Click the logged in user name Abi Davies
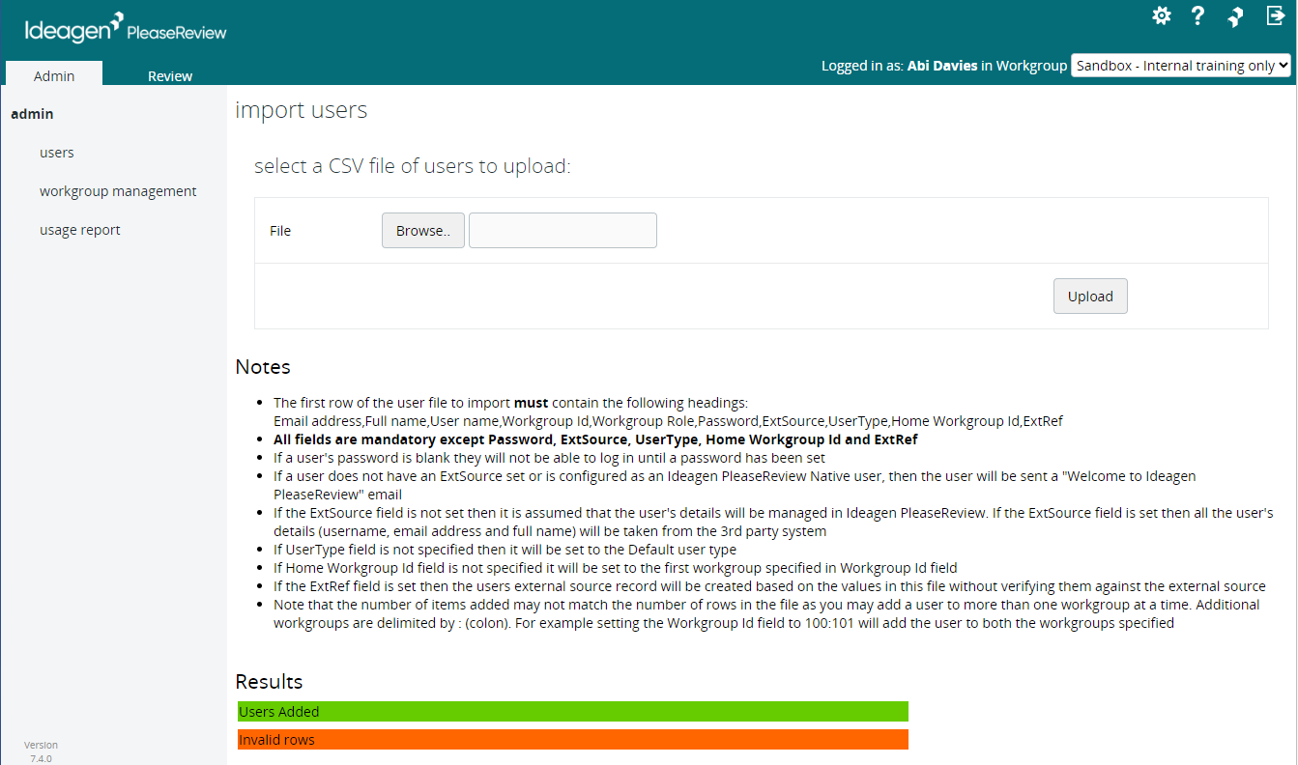The image size is (1298, 765). [940, 65]
